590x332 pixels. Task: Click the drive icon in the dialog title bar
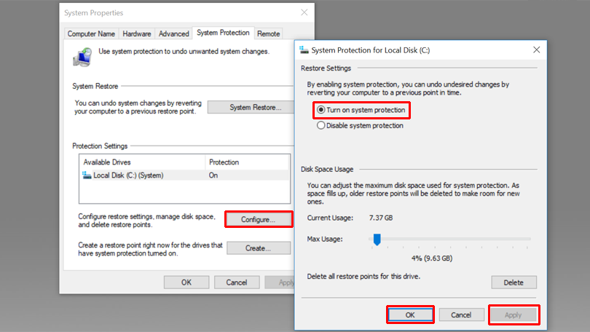(304, 50)
